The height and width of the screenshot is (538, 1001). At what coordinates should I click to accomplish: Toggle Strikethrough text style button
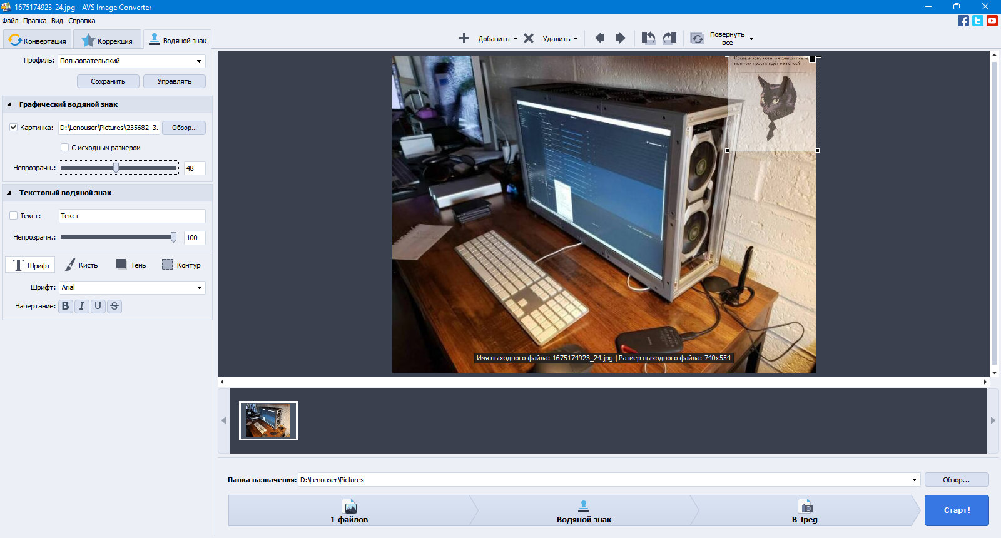(x=114, y=306)
